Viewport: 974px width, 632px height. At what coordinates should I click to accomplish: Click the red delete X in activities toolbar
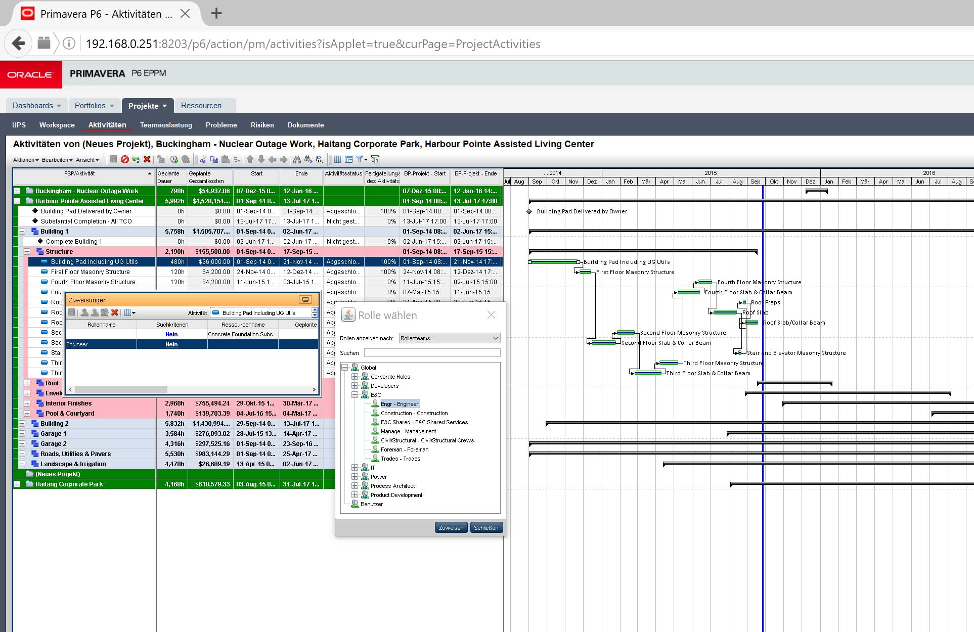pos(147,159)
